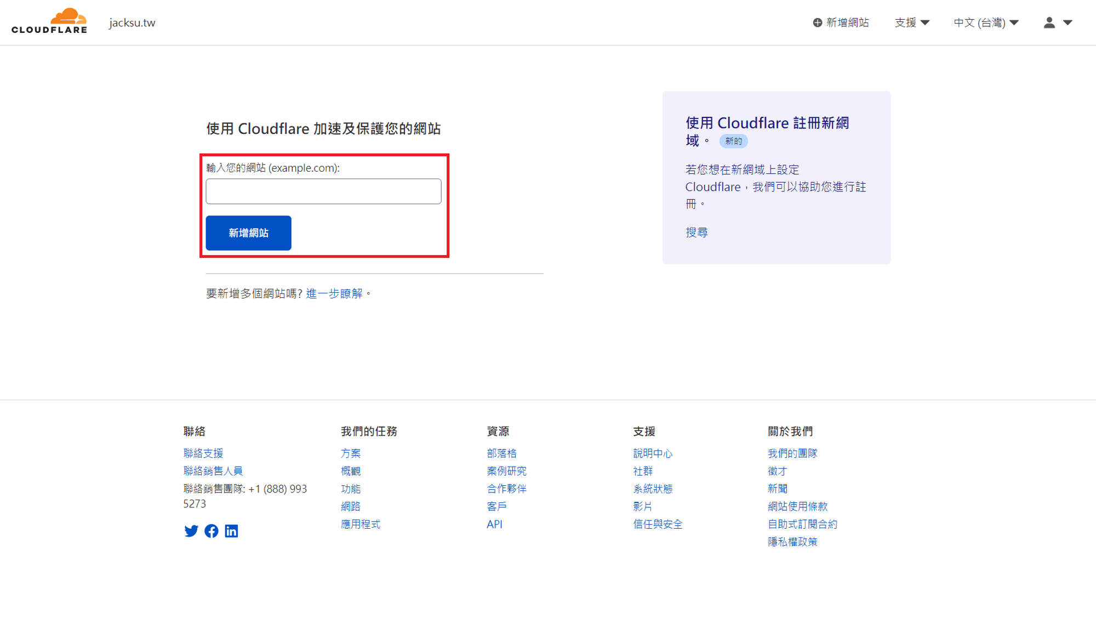Open the 案例研究 footer link
The width and height of the screenshot is (1096, 617).
[x=507, y=471]
